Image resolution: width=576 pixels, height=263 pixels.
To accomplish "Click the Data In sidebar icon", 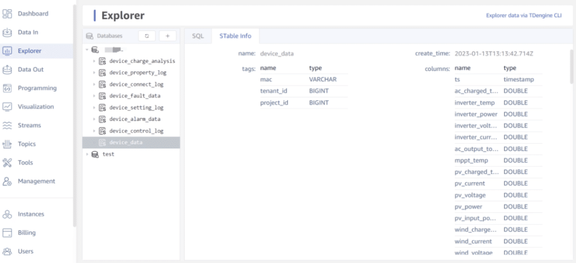I will point(7,32).
